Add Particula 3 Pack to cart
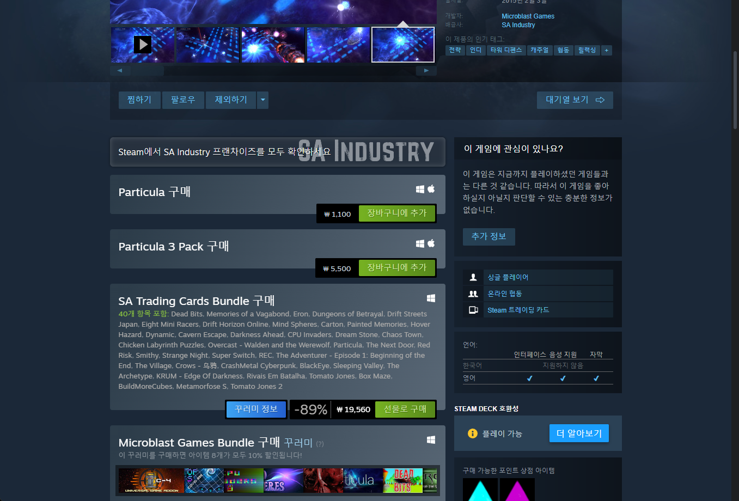Image resolution: width=739 pixels, height=501 pixels. 397,268
